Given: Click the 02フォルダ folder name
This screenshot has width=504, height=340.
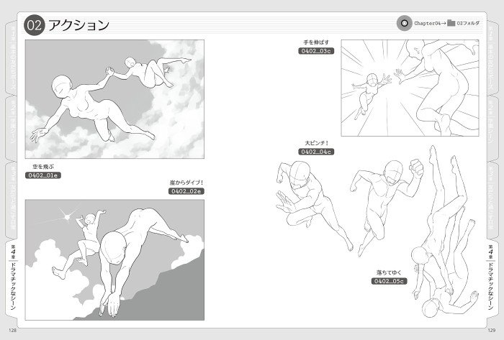Looking at the screenshot, I should coord(472,23).
